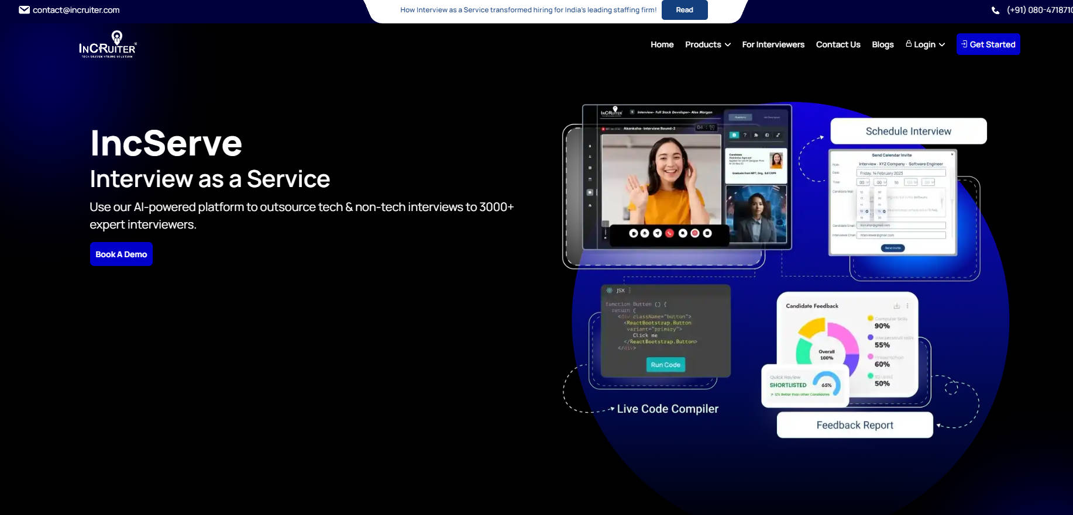This screenshot has height=515, width=1073.
Task: Click the Run Code button
Action: (665, 365)
